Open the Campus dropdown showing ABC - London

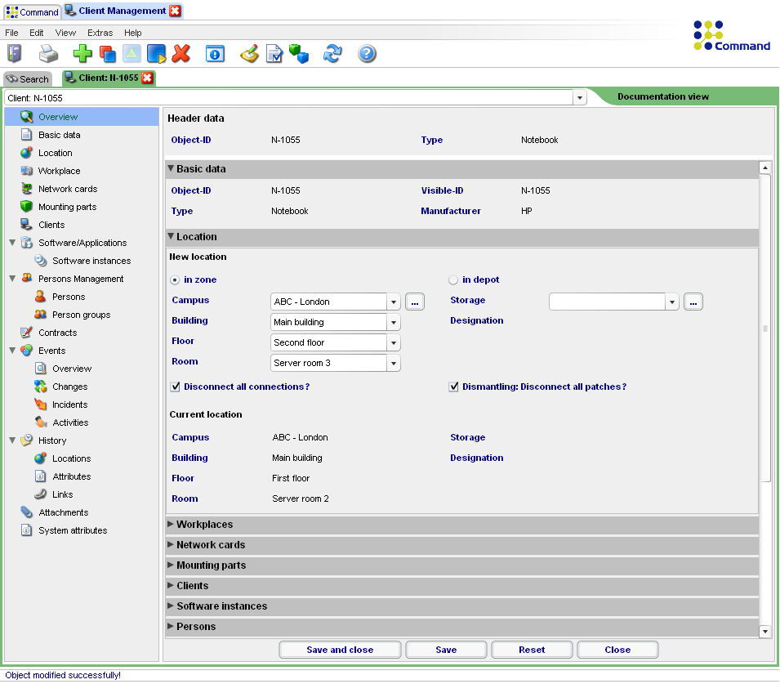[393, 302]
